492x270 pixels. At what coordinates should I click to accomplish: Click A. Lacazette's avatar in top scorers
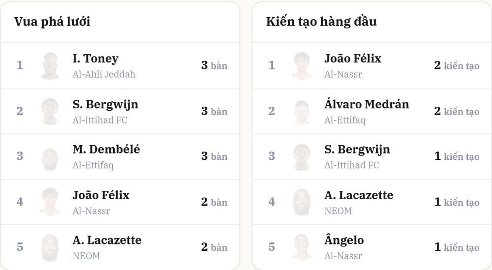click(x=50, y=247)
